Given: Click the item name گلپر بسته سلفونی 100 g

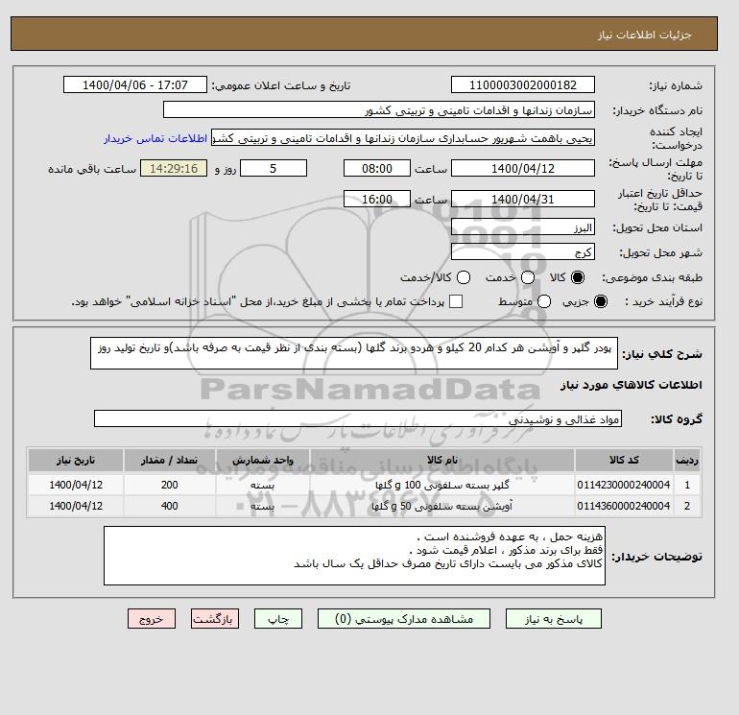Looking at the screenshot, I should (x=442, y=485).
